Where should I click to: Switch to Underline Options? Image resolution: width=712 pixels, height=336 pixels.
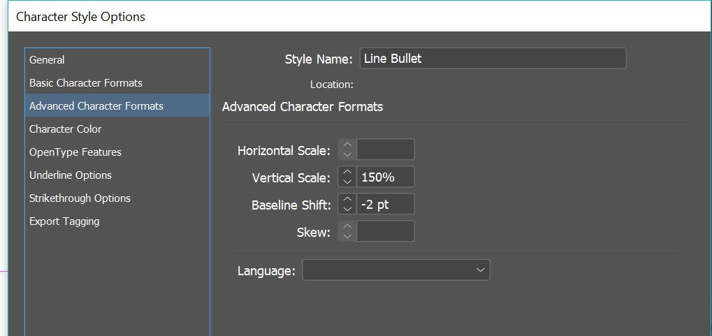(x=70, y=175)
